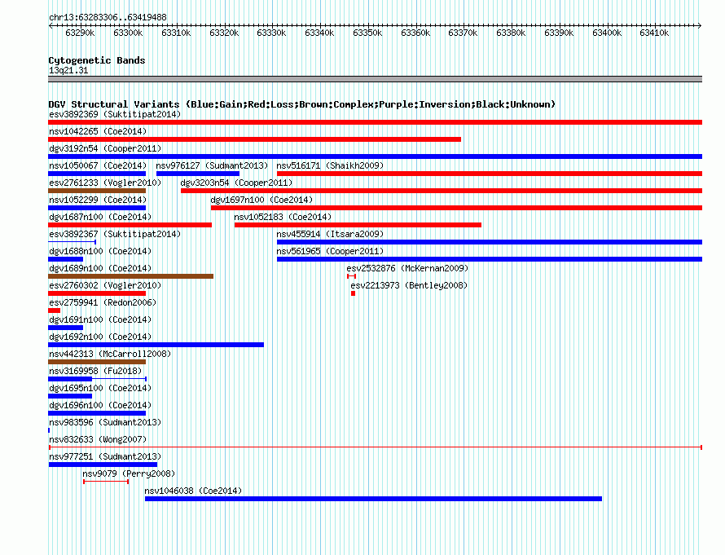The height and width of the screenshot is (555, 725).
Task: Select the blue nsv977251 (Sudmant2013) bar
Action: coord(103,465)
